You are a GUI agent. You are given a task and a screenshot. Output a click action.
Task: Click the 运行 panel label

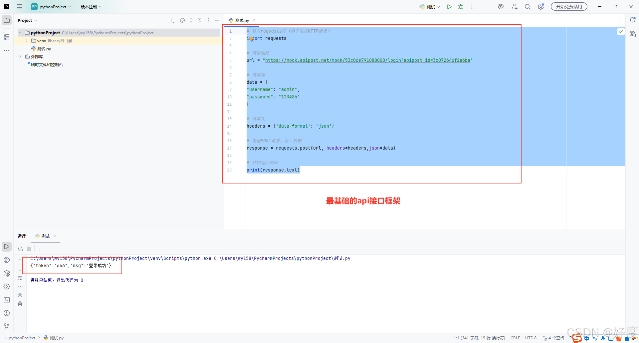tap(22, 236)
